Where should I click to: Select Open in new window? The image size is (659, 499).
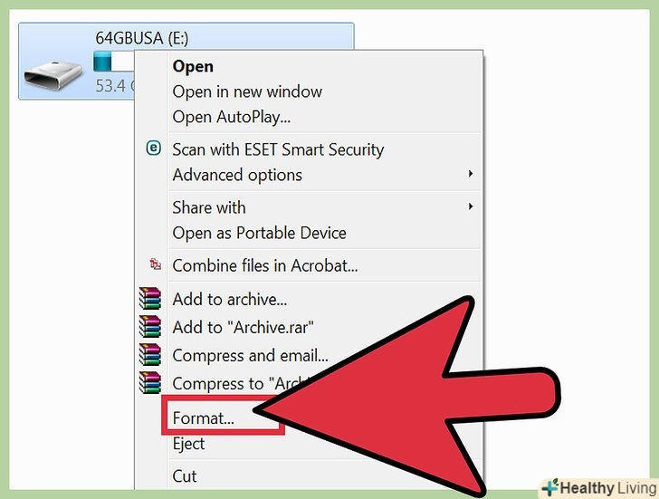coord(247,91)
